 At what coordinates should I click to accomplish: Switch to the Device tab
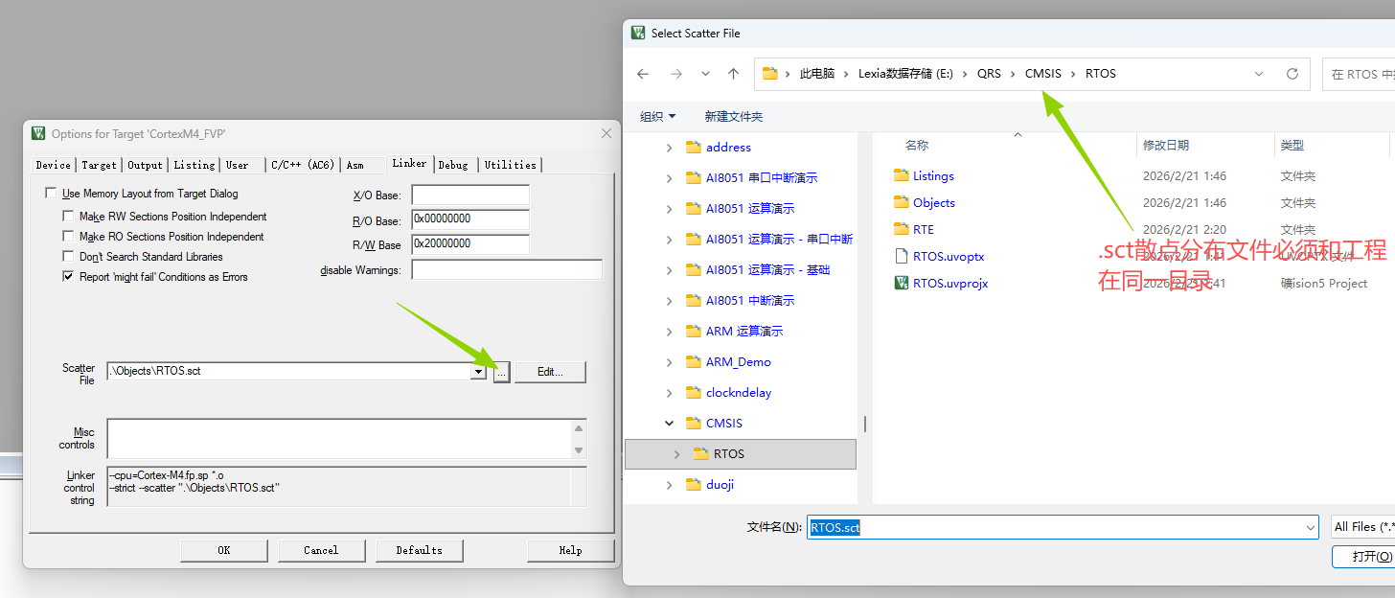coord(53,165)
